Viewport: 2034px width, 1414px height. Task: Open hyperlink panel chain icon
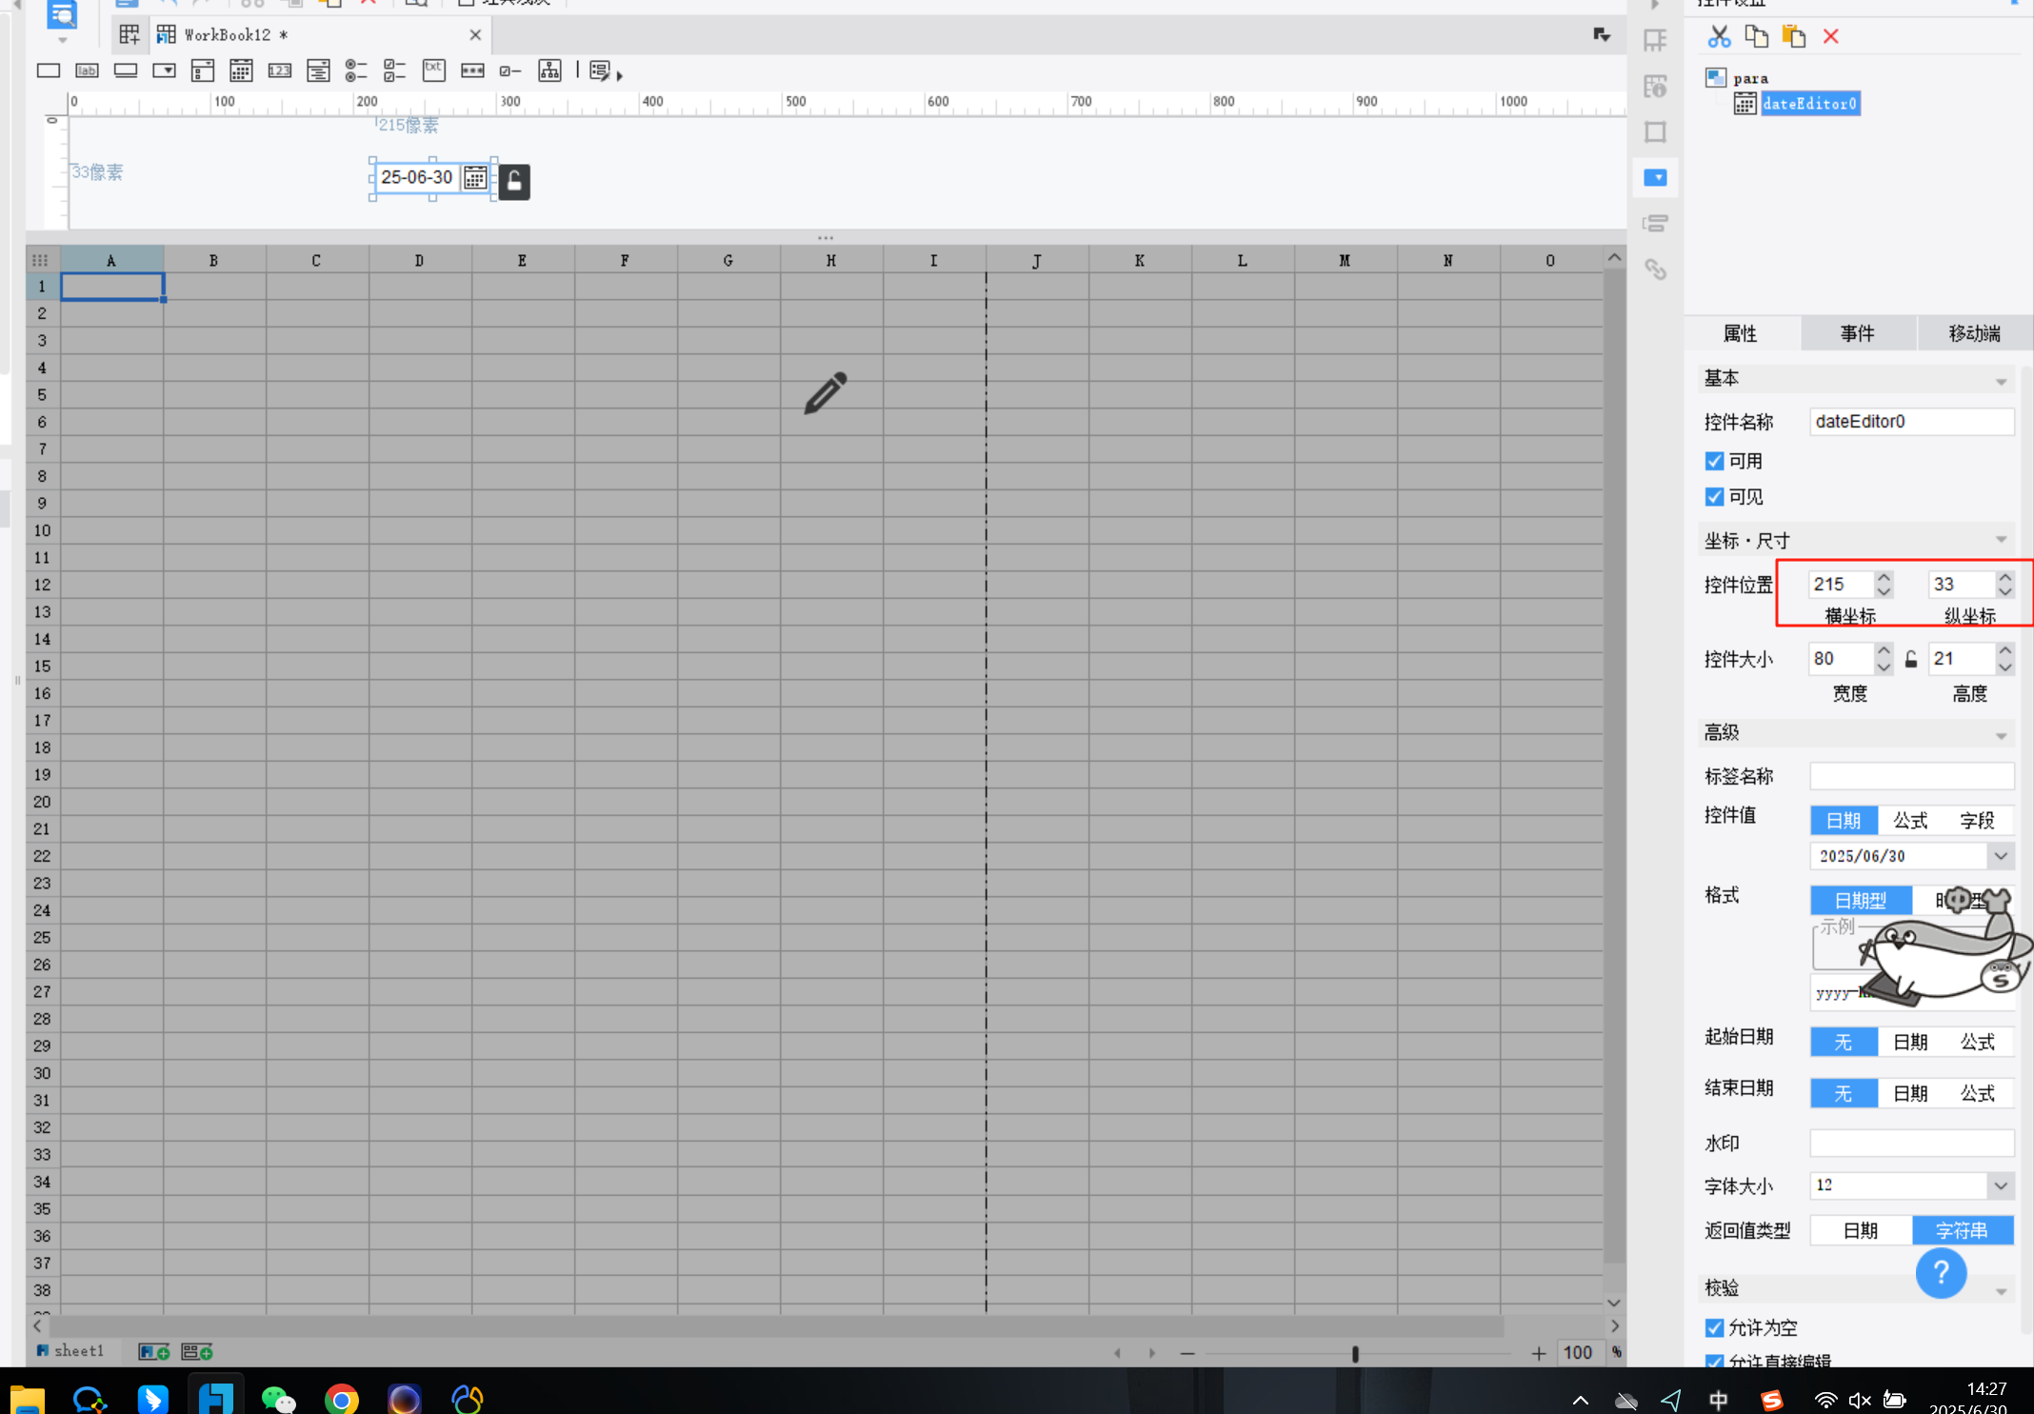(1655, 269)
